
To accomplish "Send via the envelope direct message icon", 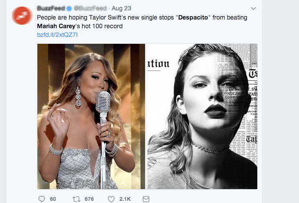I will [146, 199].
